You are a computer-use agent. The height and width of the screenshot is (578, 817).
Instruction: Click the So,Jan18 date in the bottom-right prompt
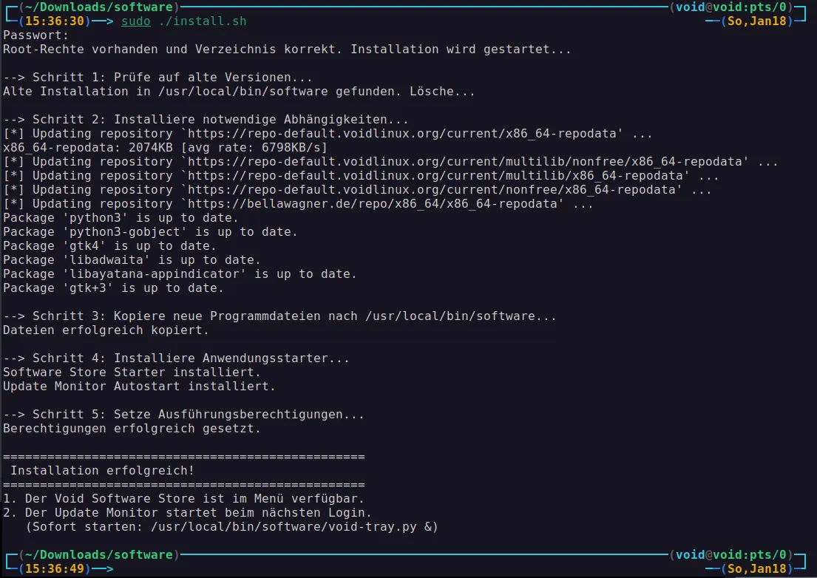pyautogui.click(x=757, y=569)
